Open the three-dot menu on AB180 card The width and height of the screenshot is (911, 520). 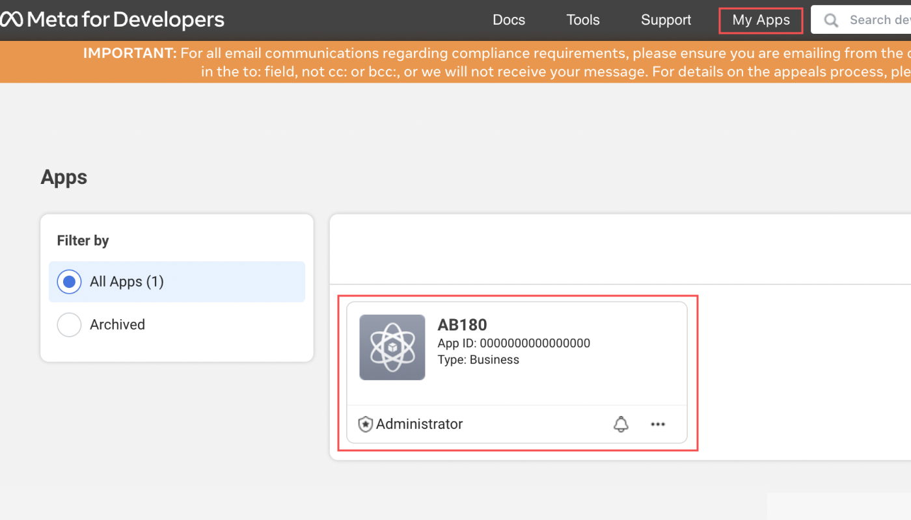[658, 424]
